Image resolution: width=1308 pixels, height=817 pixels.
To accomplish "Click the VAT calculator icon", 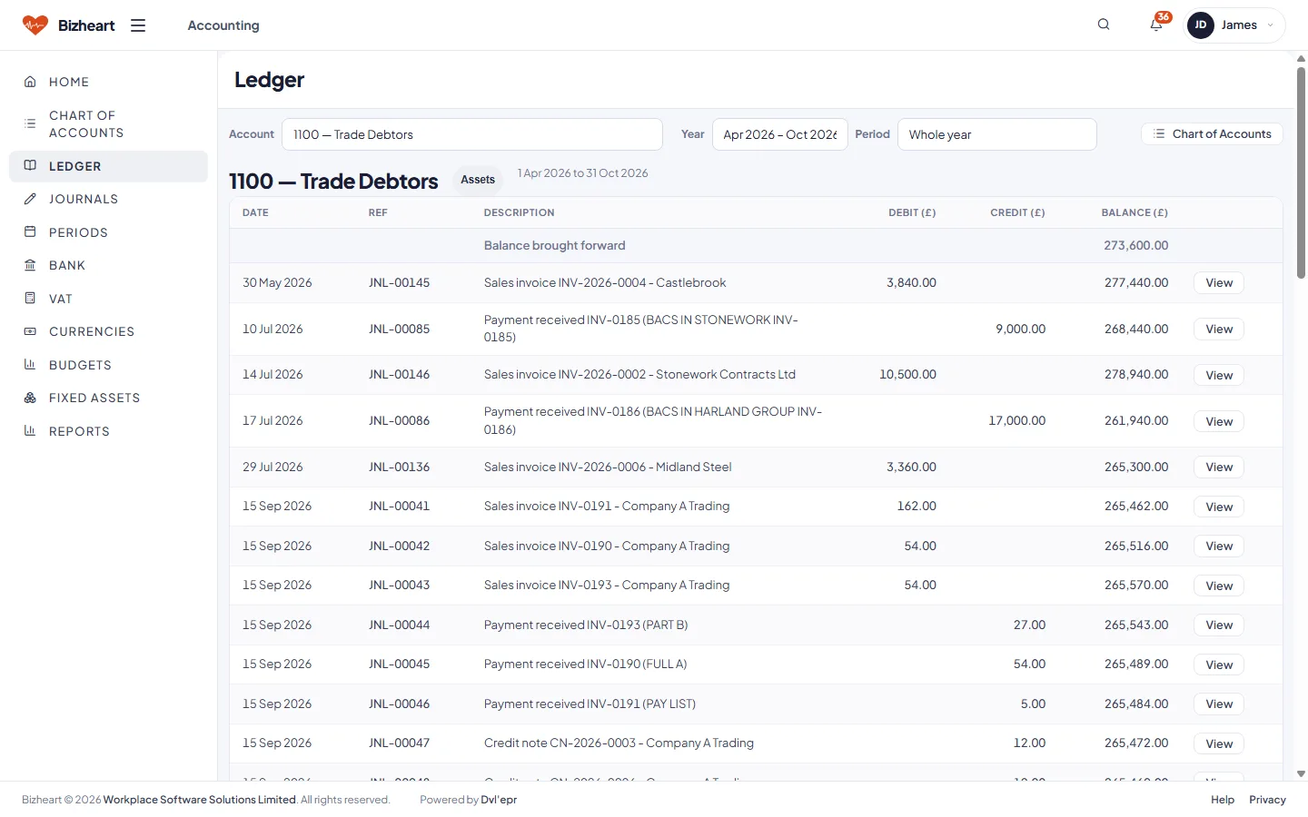I will pyautogui.click(x=30, y=299).
